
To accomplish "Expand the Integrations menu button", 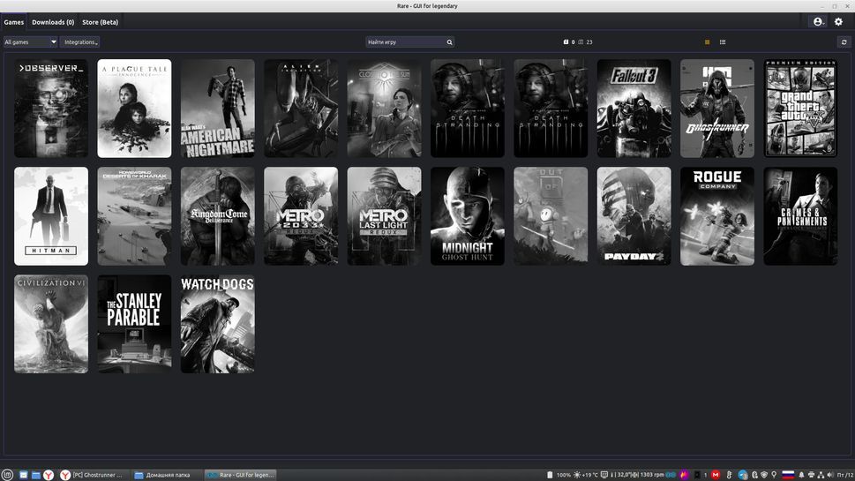I will point(79,42).
